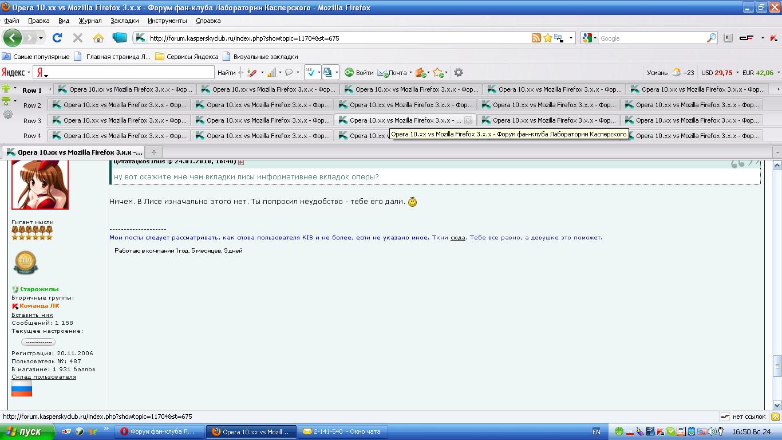Click the green clover tray icon
Screen dimensions: 782x440
[619, 431]
